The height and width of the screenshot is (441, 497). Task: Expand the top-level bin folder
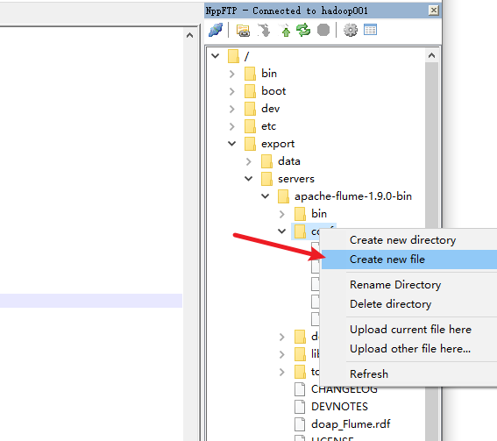[x=232, y=74]
